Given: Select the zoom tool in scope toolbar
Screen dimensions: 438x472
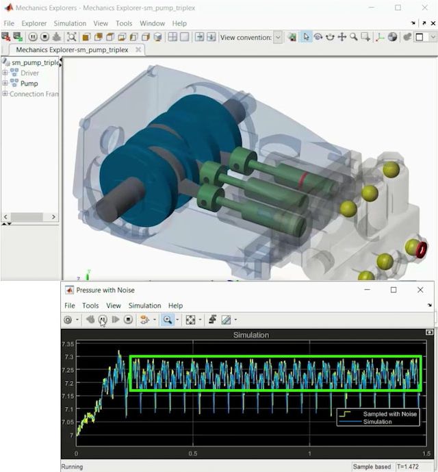Looking at the screenshot, I should tap(167, 319).
